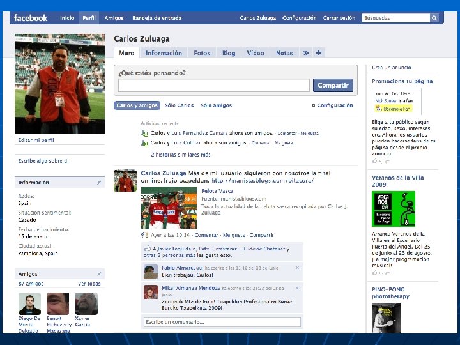The height and width of the screenshot is (345, 460).
Task: Open Promociona tu página ad heading
Action: point(402,81)
